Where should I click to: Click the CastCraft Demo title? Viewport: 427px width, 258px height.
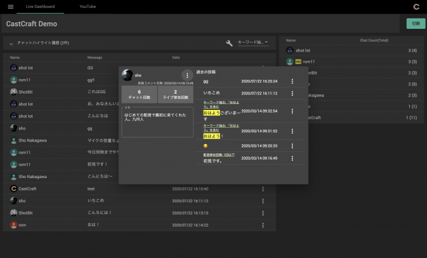[x=32, y=24]
